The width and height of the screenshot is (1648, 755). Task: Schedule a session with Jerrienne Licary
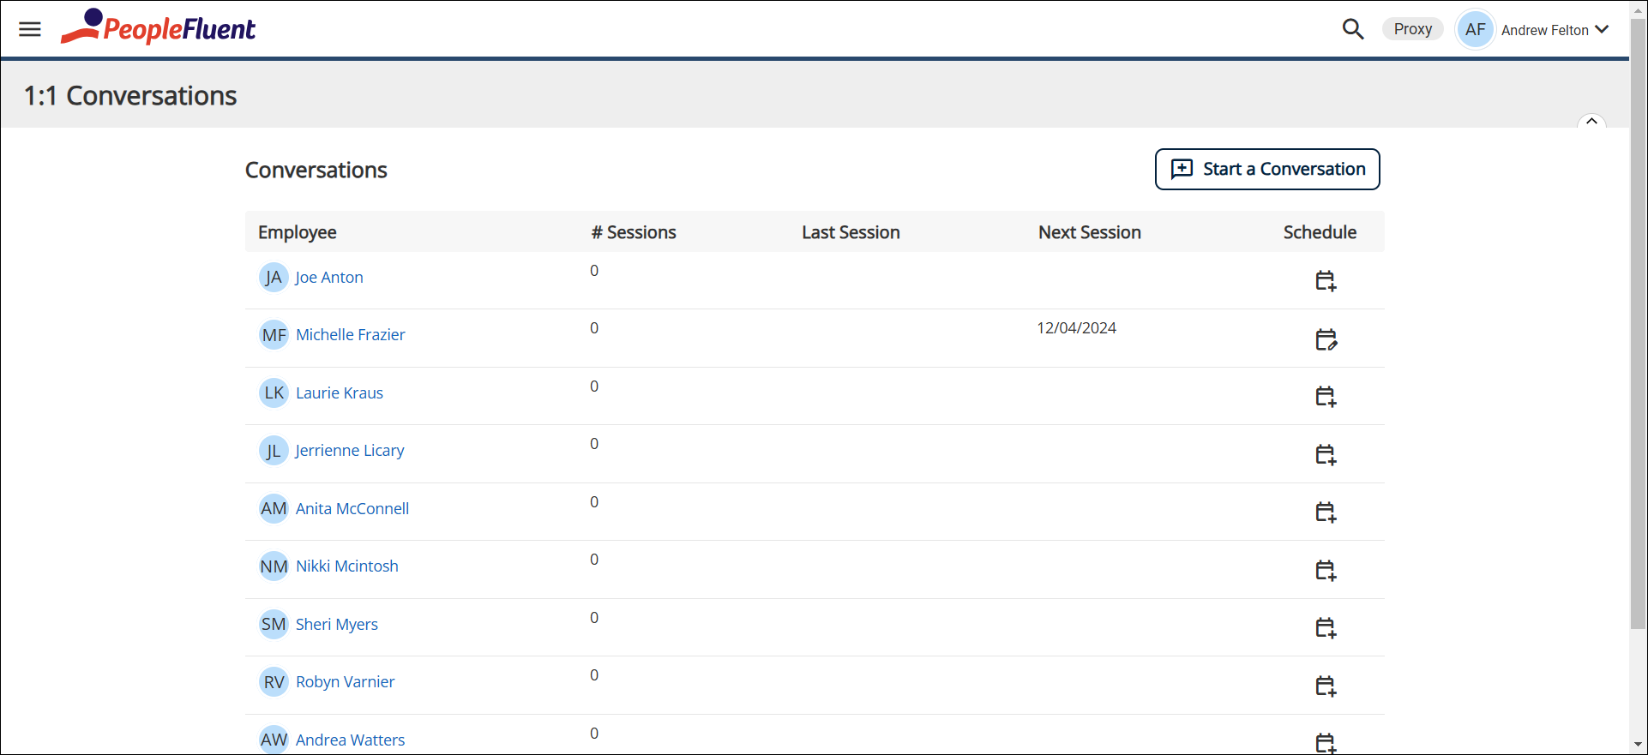1326,454
